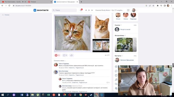The width and height of the screenshot is (174, 97).
Task: Jump back up with Наверх
Action: (x=6, y=15)
